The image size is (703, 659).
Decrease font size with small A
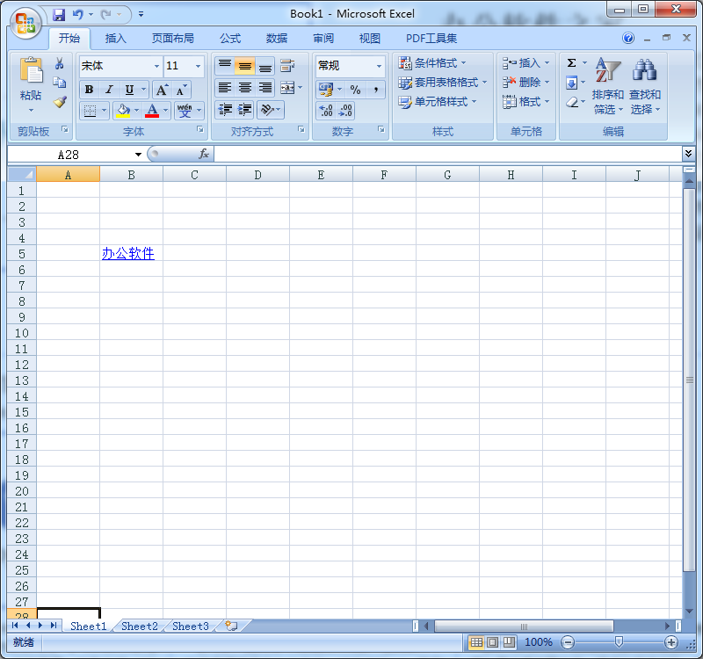click(x=181, y=90)
